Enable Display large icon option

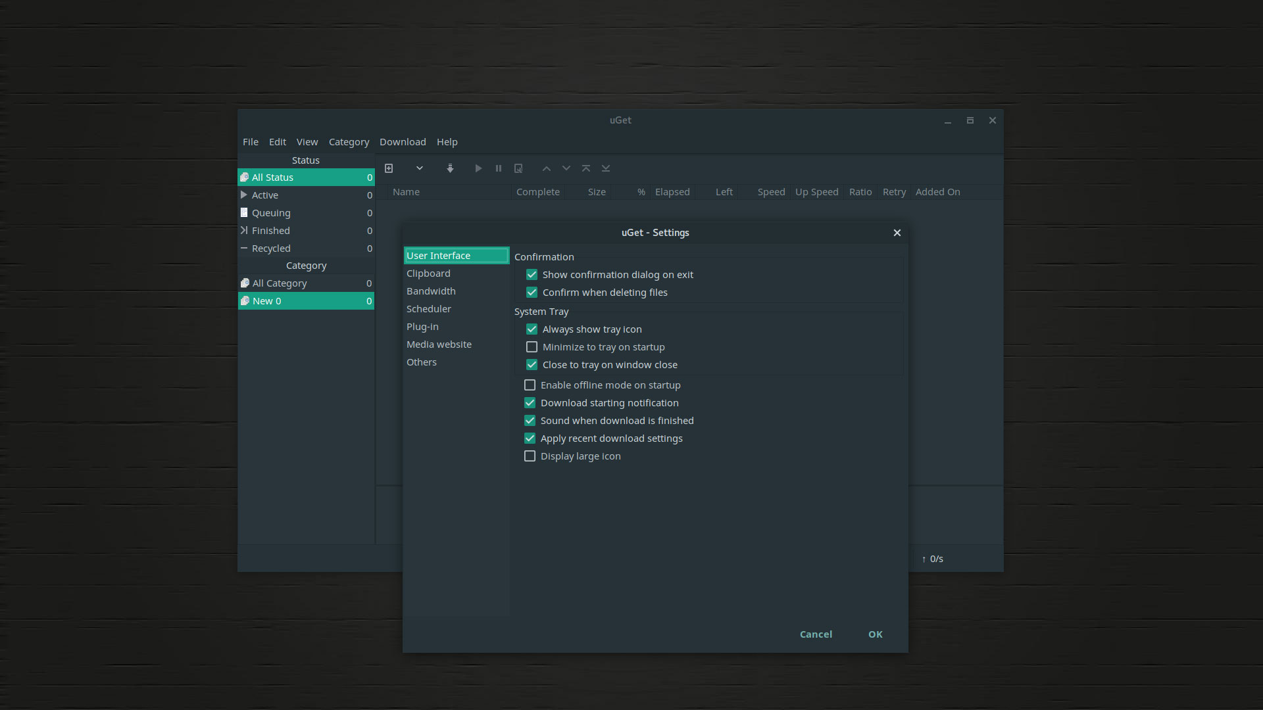pyautogui.click(x=530, y=456)
